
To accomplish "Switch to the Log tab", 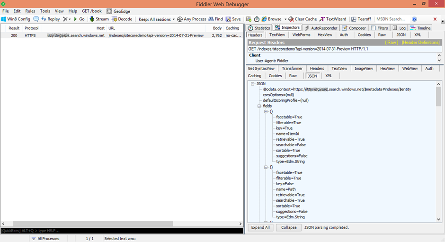I will tap(399, 28).
